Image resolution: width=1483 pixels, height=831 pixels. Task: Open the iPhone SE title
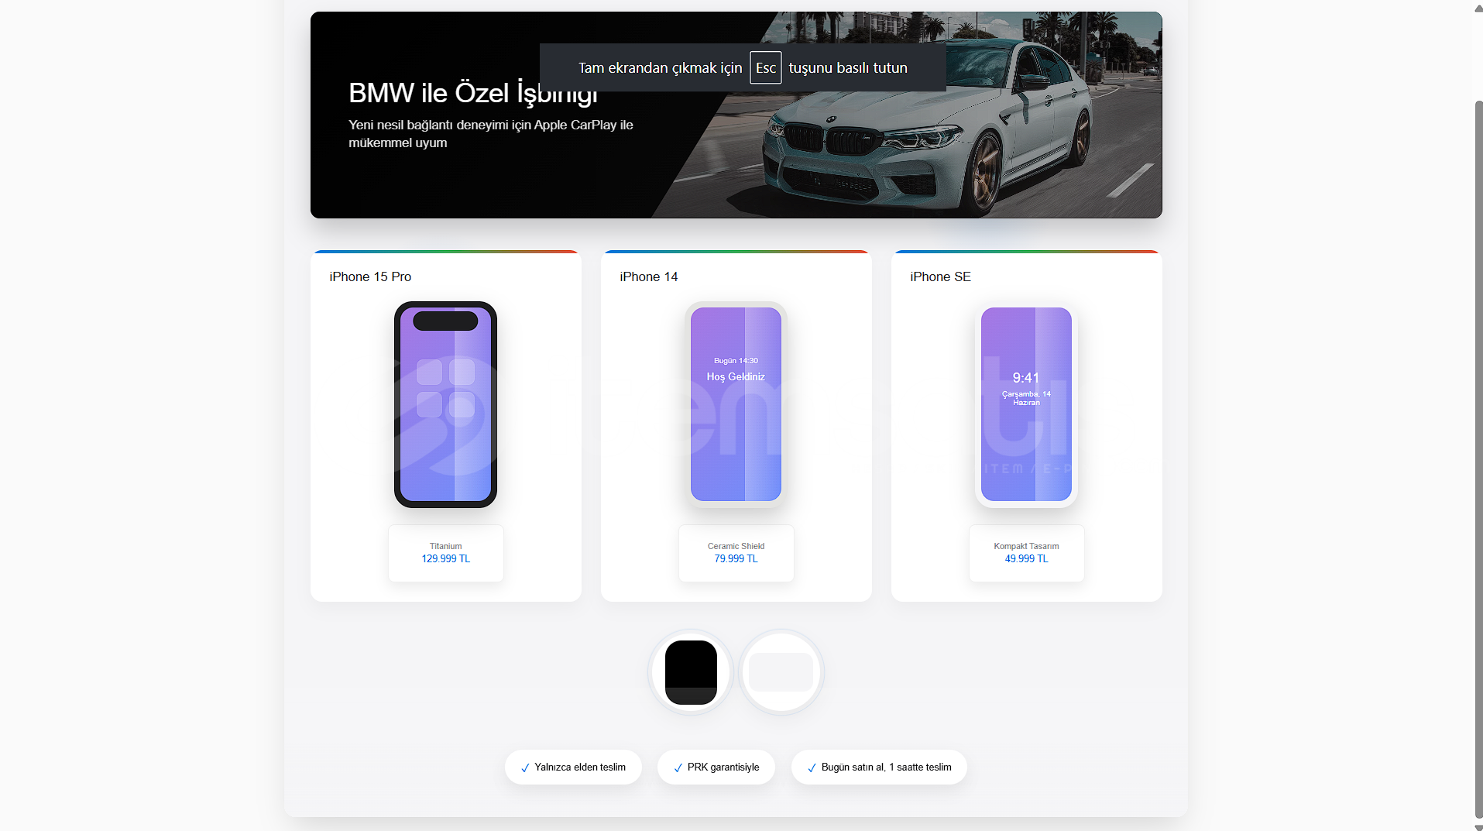click(940, 276)
